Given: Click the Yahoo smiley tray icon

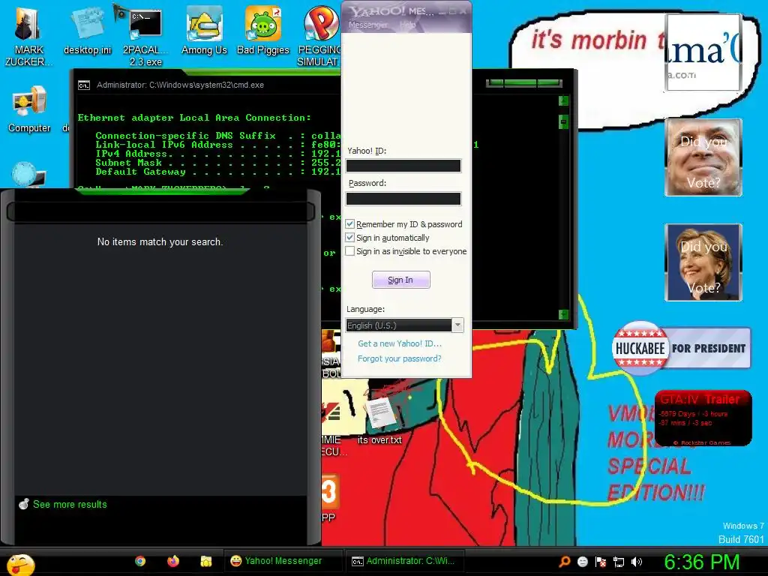Looking at the screenshot, I should pos(582,562).
